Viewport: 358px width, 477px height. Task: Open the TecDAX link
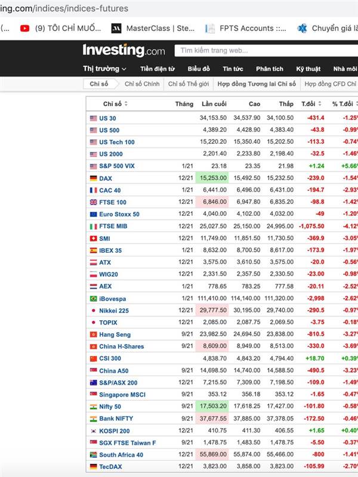click(x=110, y=467)
